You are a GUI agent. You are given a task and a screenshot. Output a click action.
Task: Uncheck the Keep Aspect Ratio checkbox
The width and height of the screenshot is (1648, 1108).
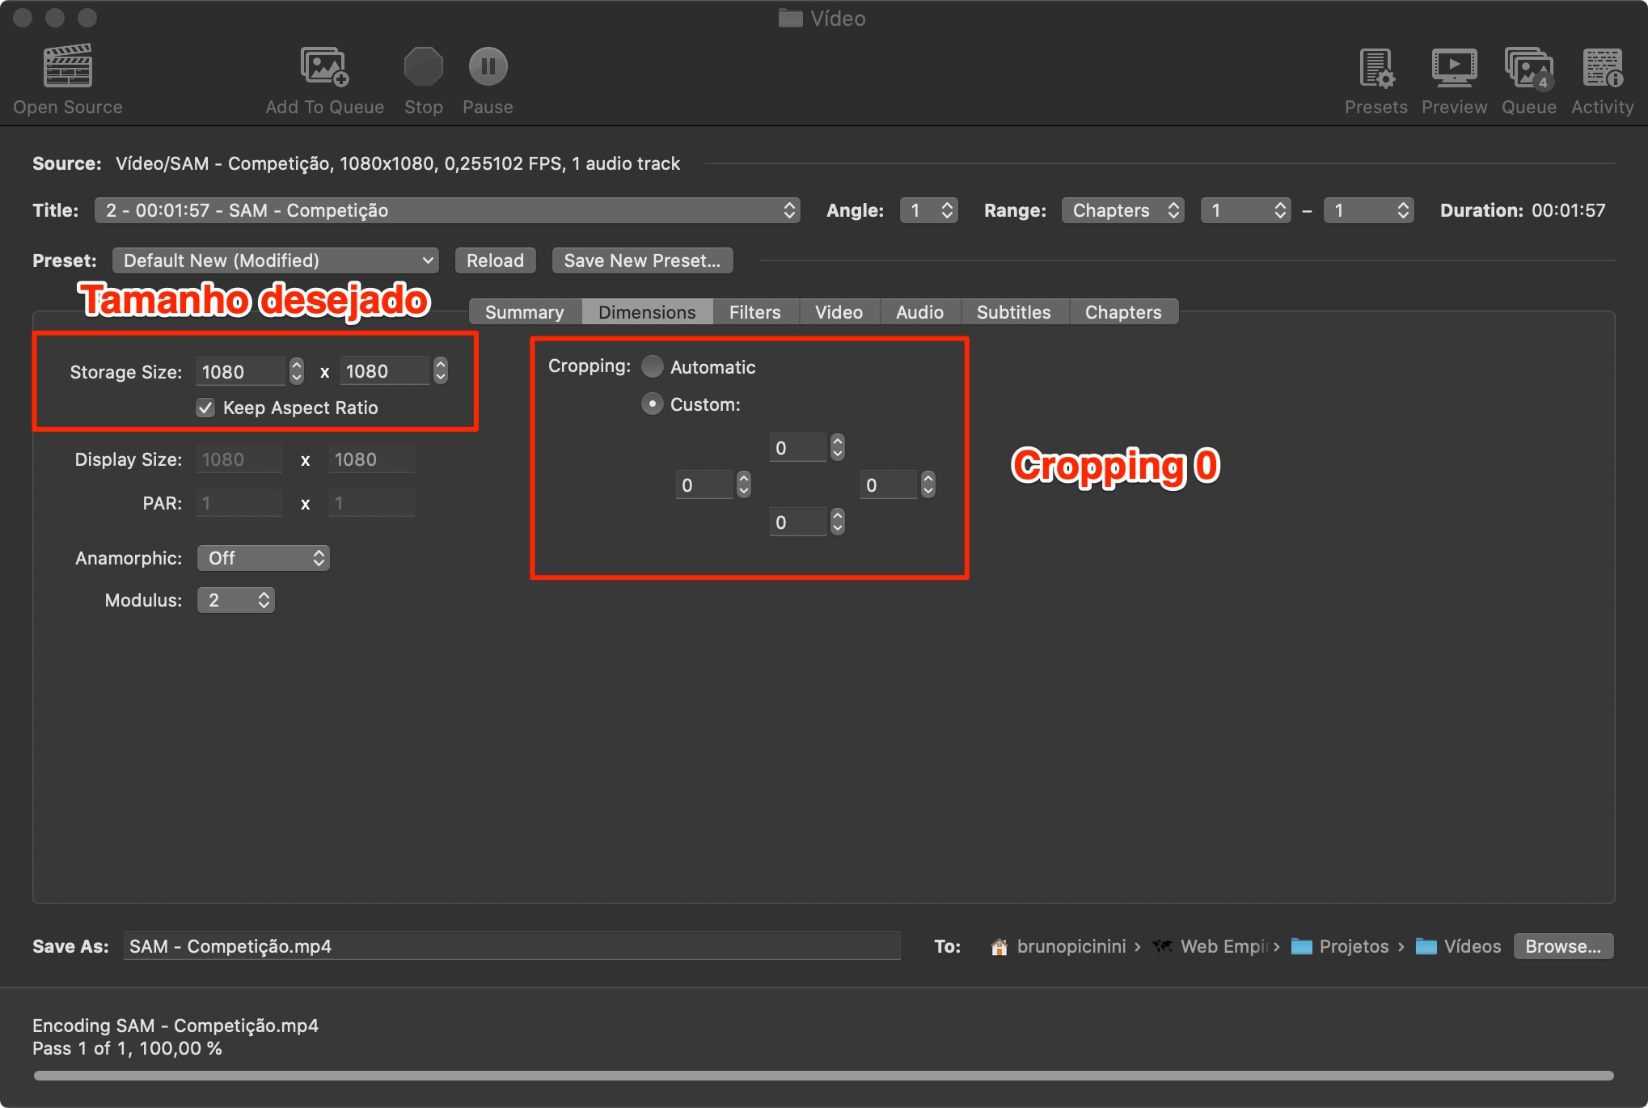pos(205,408)
